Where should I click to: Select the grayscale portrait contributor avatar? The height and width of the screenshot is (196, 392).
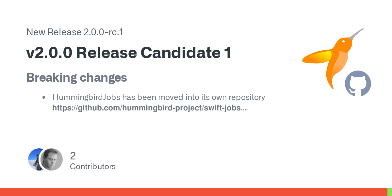pyautogui.click(x=52, y=159)
